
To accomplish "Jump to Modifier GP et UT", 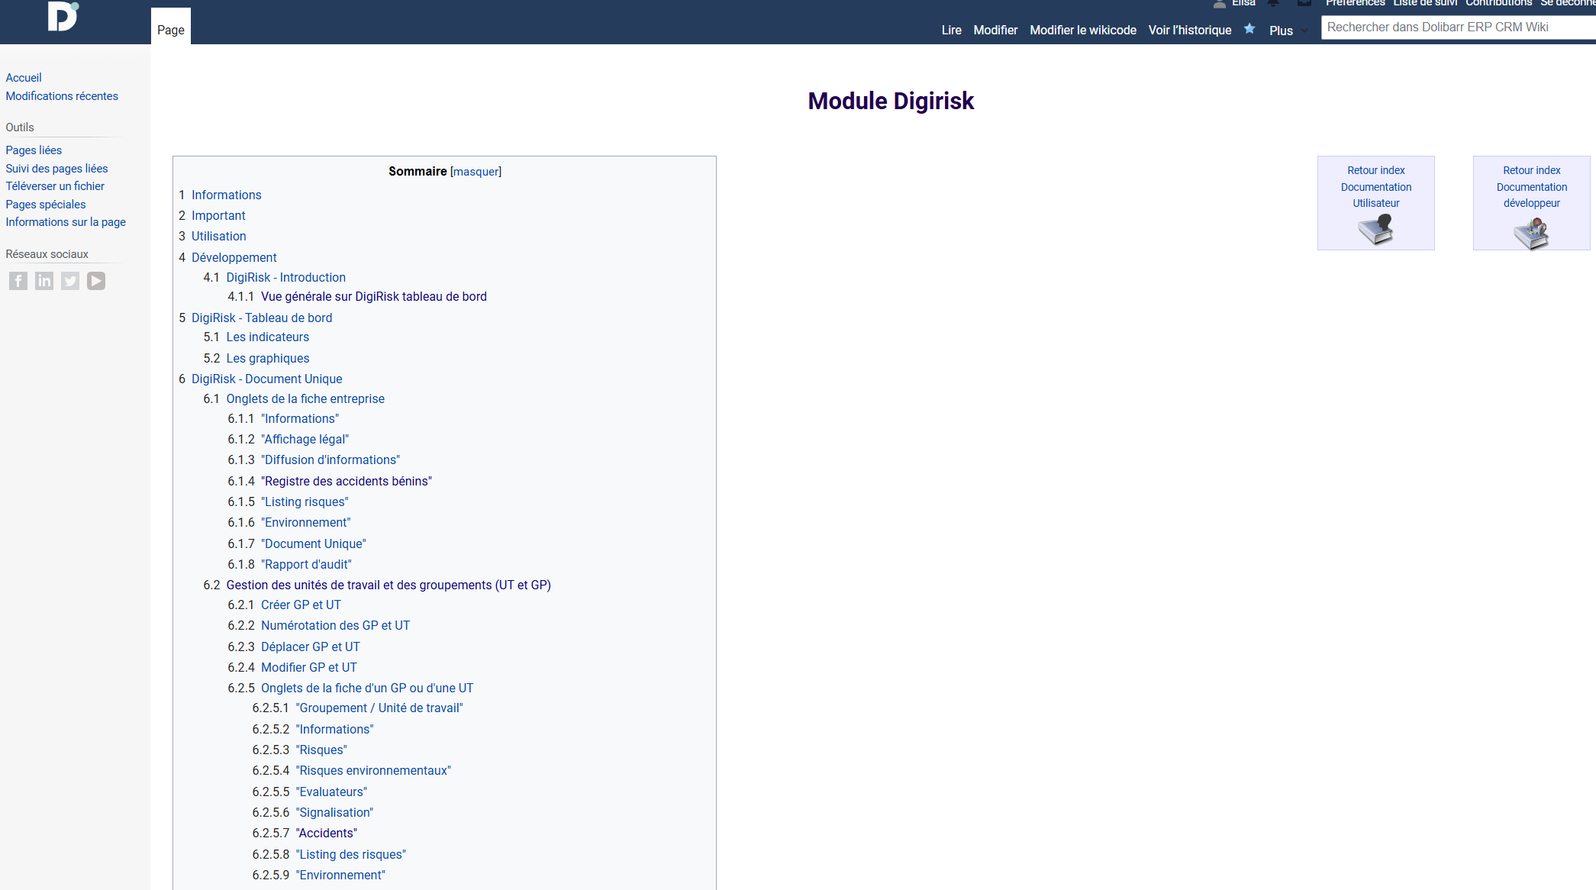I will [308, 667].
